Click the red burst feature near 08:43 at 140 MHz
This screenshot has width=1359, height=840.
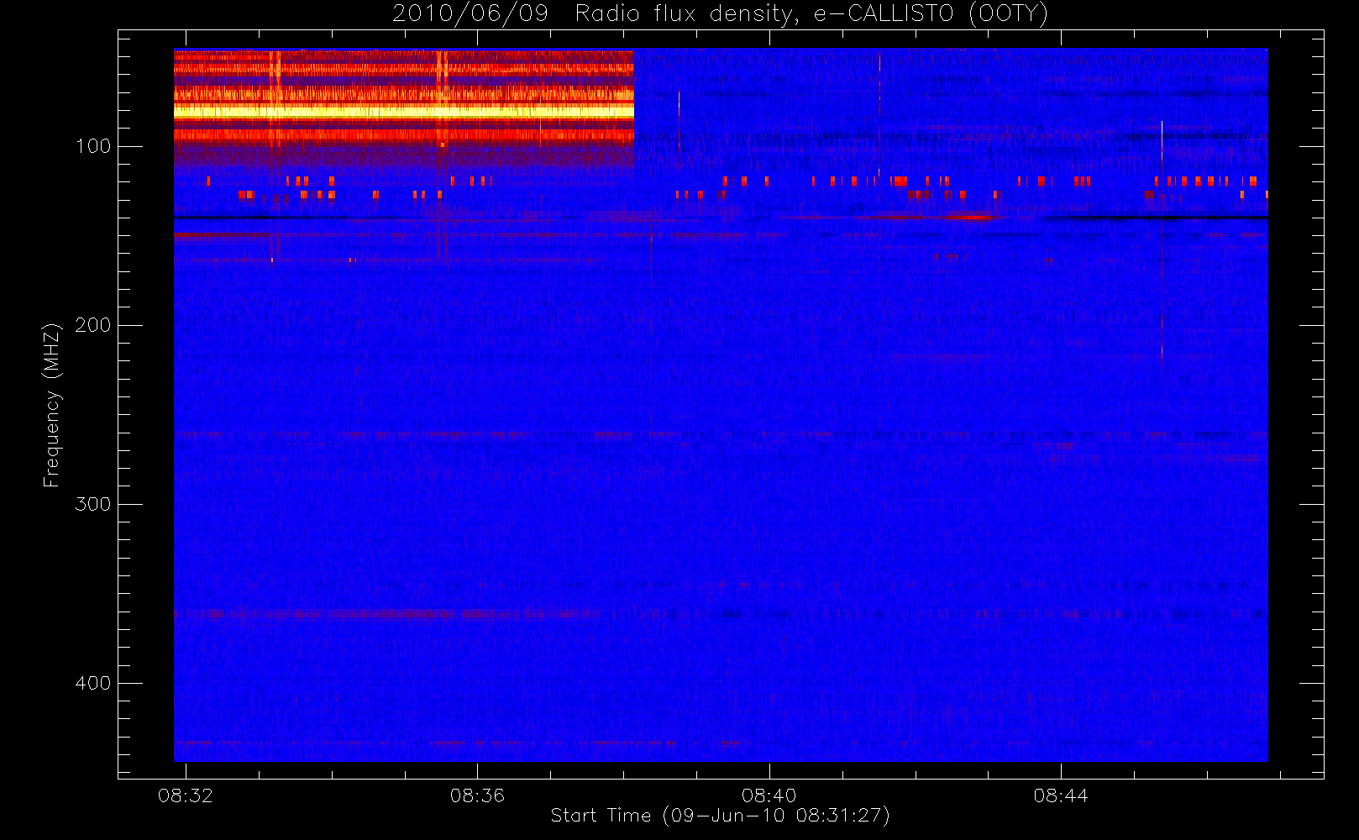(x=971, y=217)
